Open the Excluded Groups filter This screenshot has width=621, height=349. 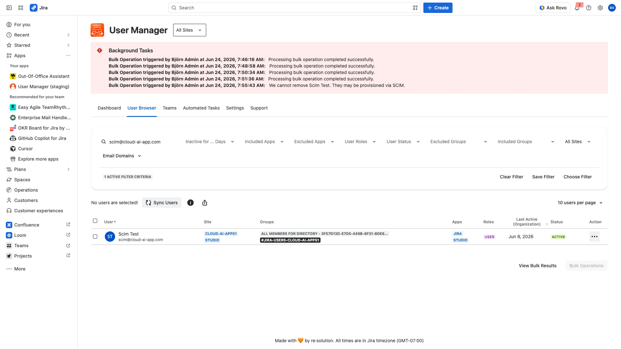[x=459, y=142]
